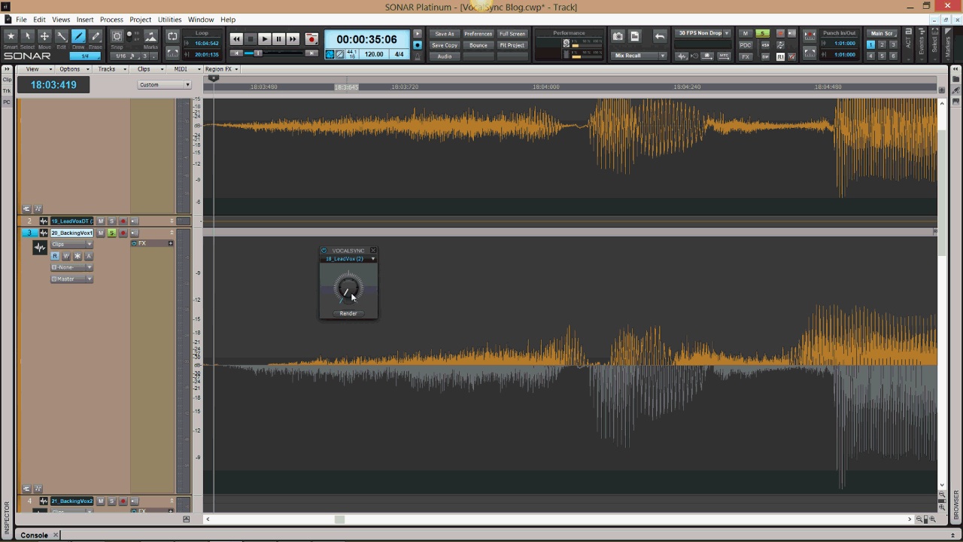The image size is (963, 542).
Task: Pick the Edit tool
Action: point(62,36)
